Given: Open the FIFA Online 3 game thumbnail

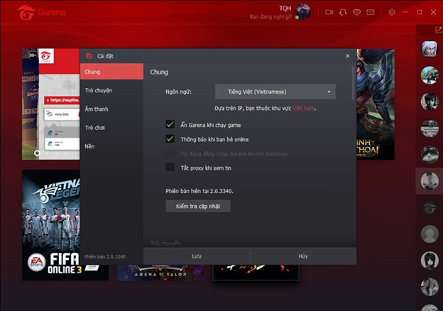Looking at the screenshot, I should pyautogui.click(x=51, y=225).
